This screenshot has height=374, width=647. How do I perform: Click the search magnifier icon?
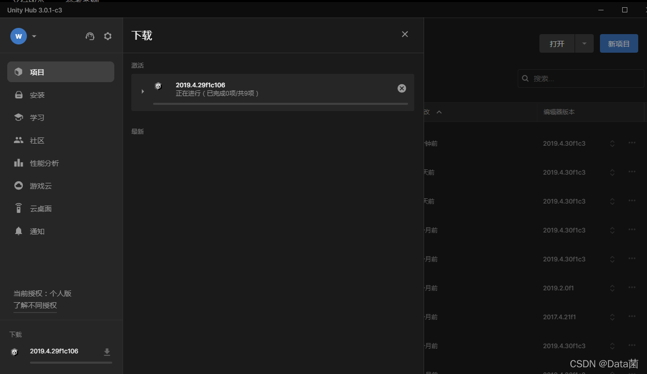(x=525, y=79)
